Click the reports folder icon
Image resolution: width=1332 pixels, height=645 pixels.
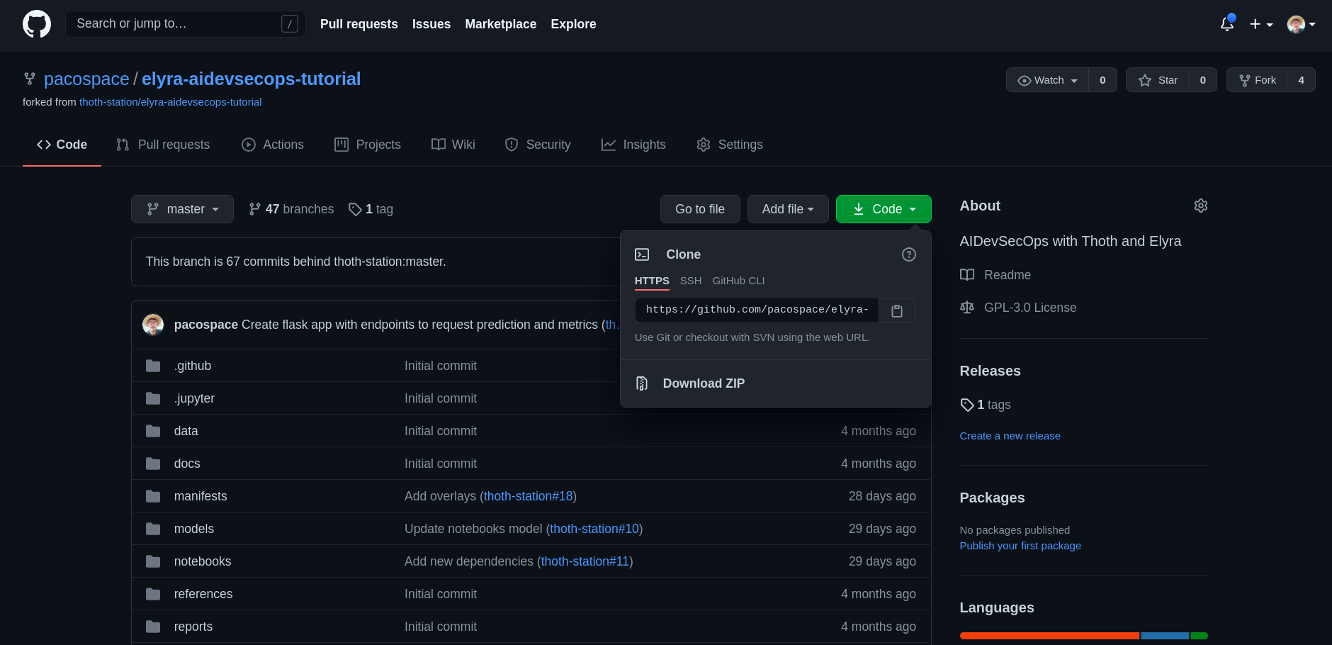tap(153, 627)
